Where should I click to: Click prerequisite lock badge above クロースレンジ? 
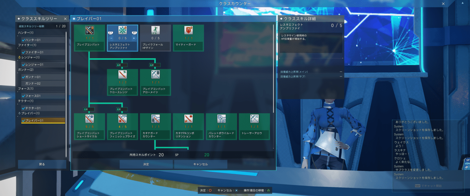pos(122,65)
